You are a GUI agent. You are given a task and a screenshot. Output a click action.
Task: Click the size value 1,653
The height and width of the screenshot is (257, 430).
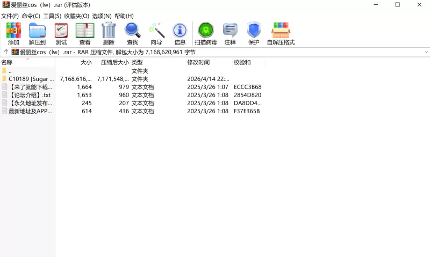pos(84,95)
